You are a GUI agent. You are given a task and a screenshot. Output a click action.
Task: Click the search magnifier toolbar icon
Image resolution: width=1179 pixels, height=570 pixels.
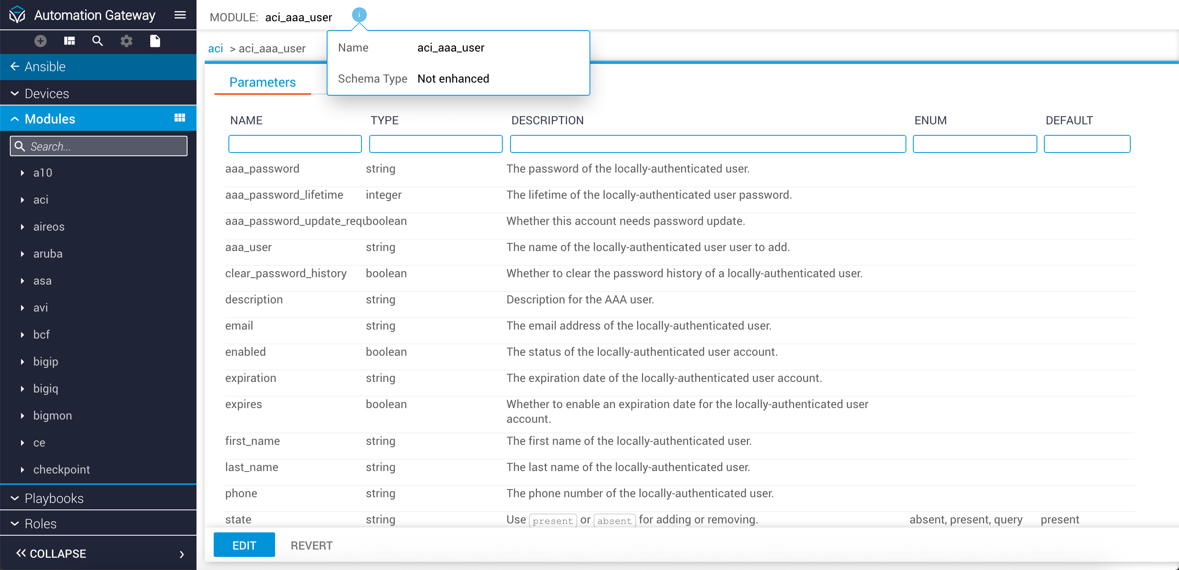pos(97,41)
